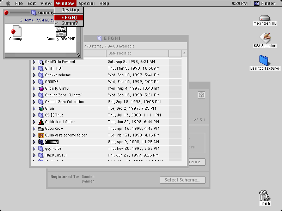Expand the Grossly Girly folder

pos(34,89)
